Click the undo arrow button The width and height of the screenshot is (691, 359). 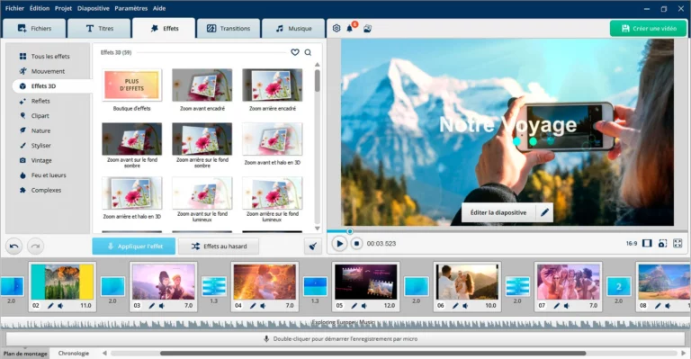pyautogui.click(x=14, y=246)
